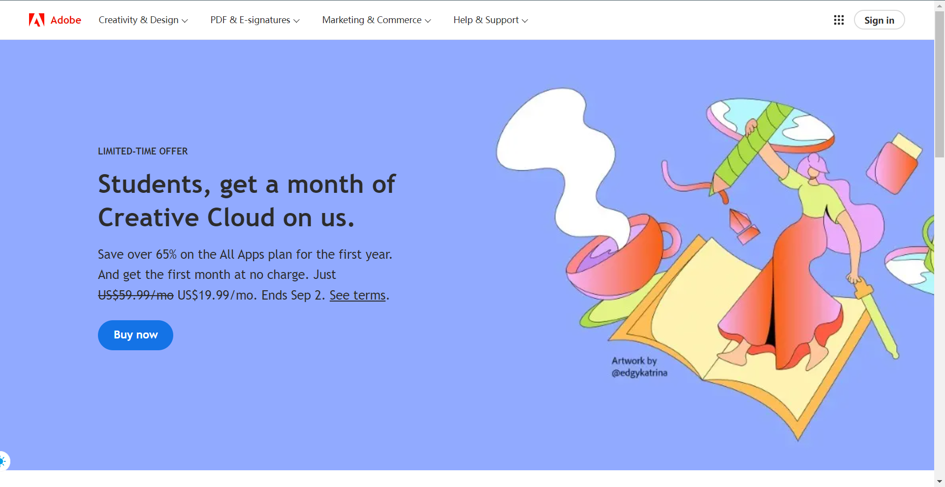Click the Adobe logo icon
Viewport: 945px width, 487px height.
point(36,20)
